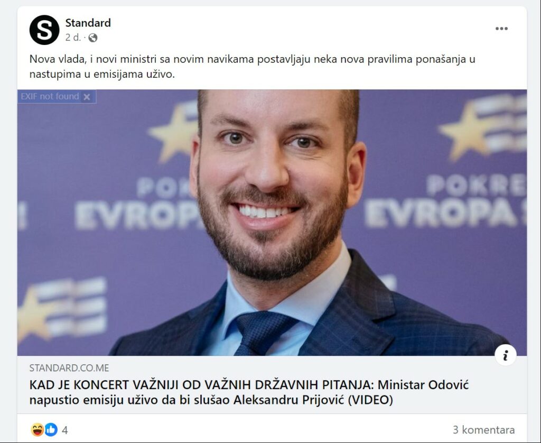Open the Standard page name link
Viewport: 541px width, 443px height.
(88, 23)
